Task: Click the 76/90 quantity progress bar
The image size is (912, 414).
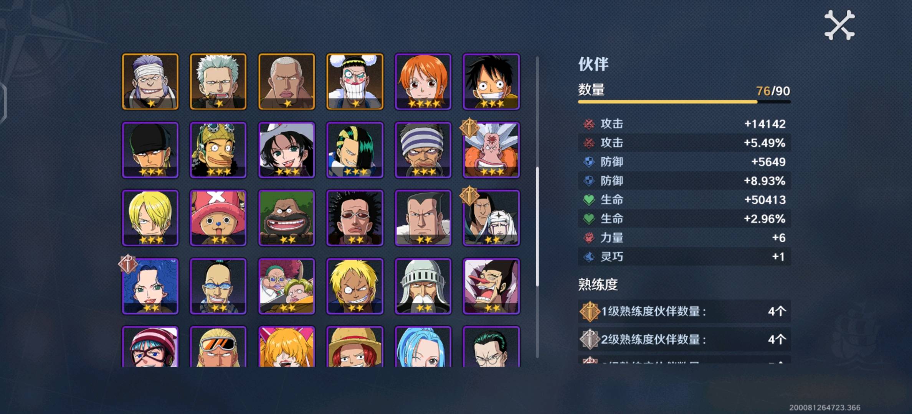Action: [x=684, y=102]
